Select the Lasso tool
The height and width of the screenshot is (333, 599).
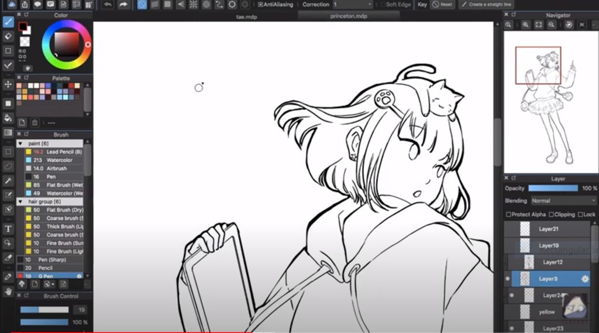[8, 166]
